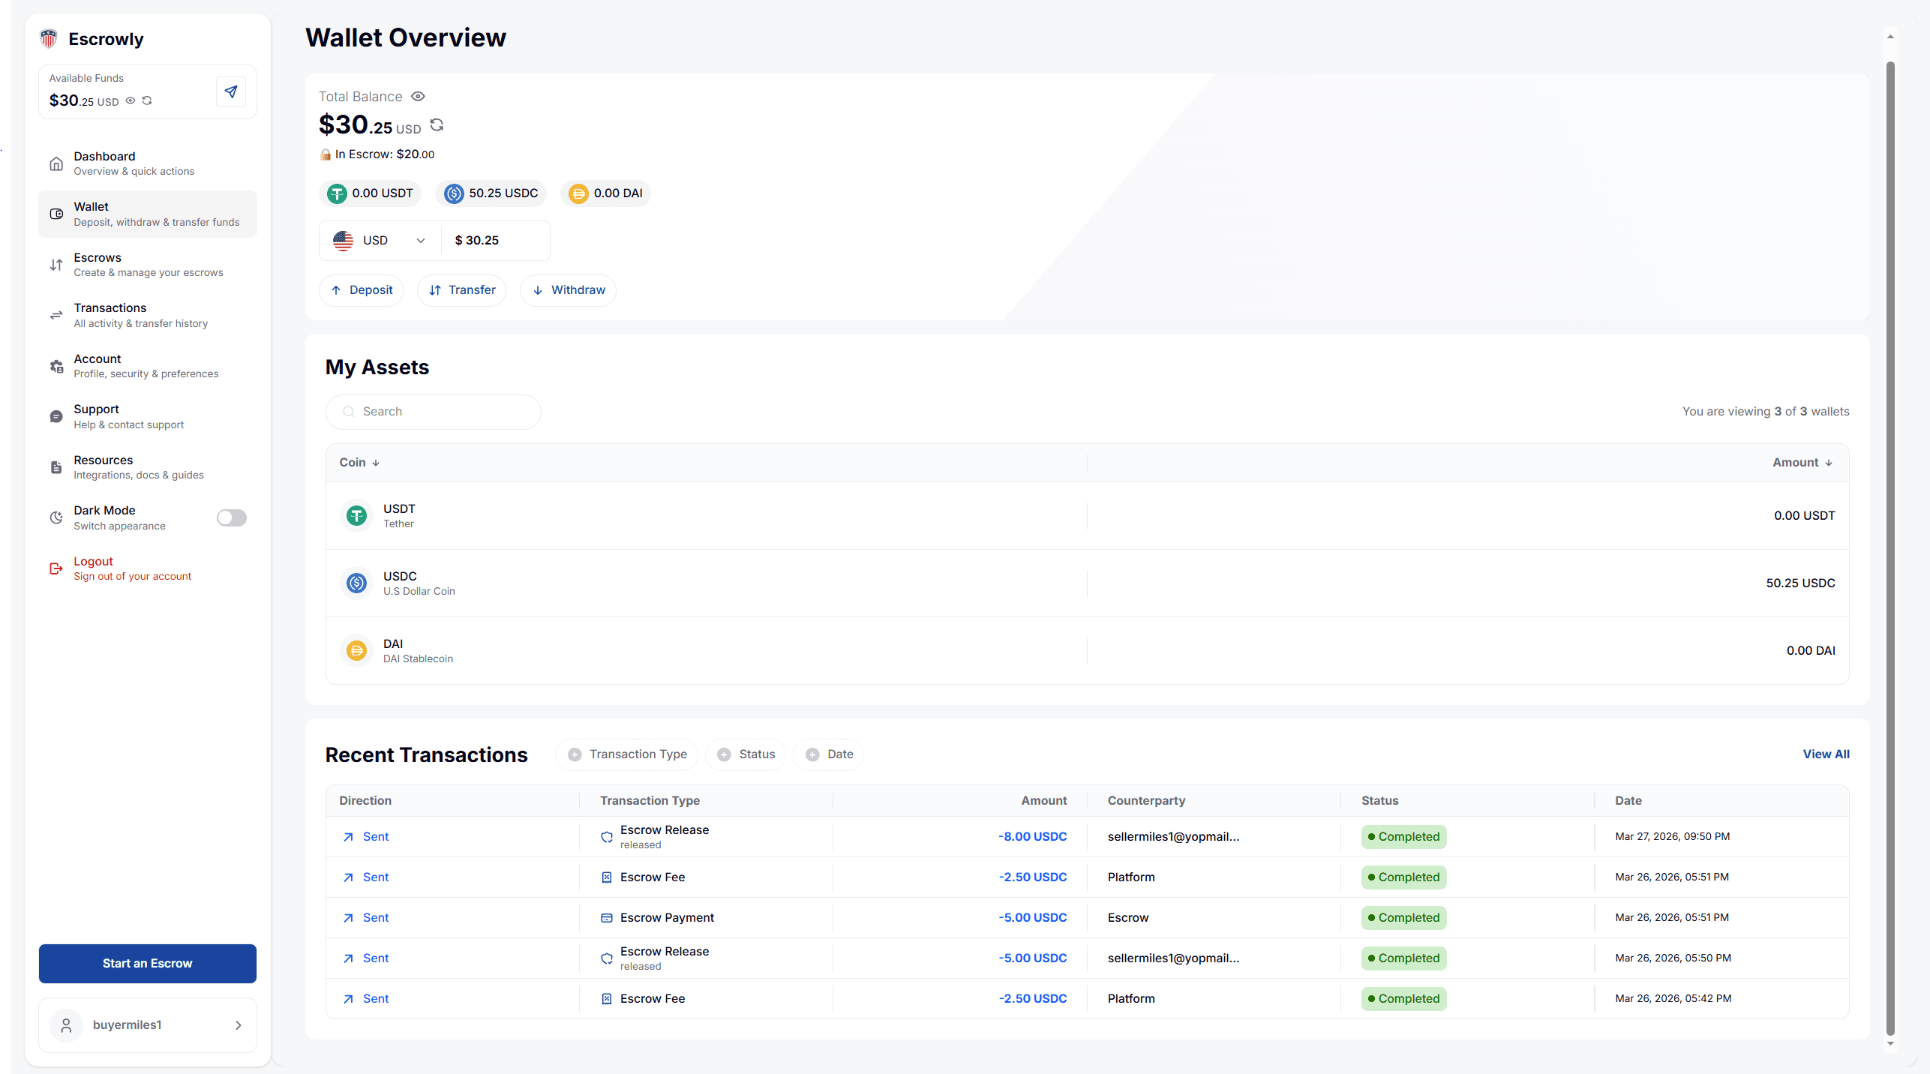This screenshot has height=1074, width=1930.
Task: Click the Tether USDT row icon
Action: pos(357,516)
